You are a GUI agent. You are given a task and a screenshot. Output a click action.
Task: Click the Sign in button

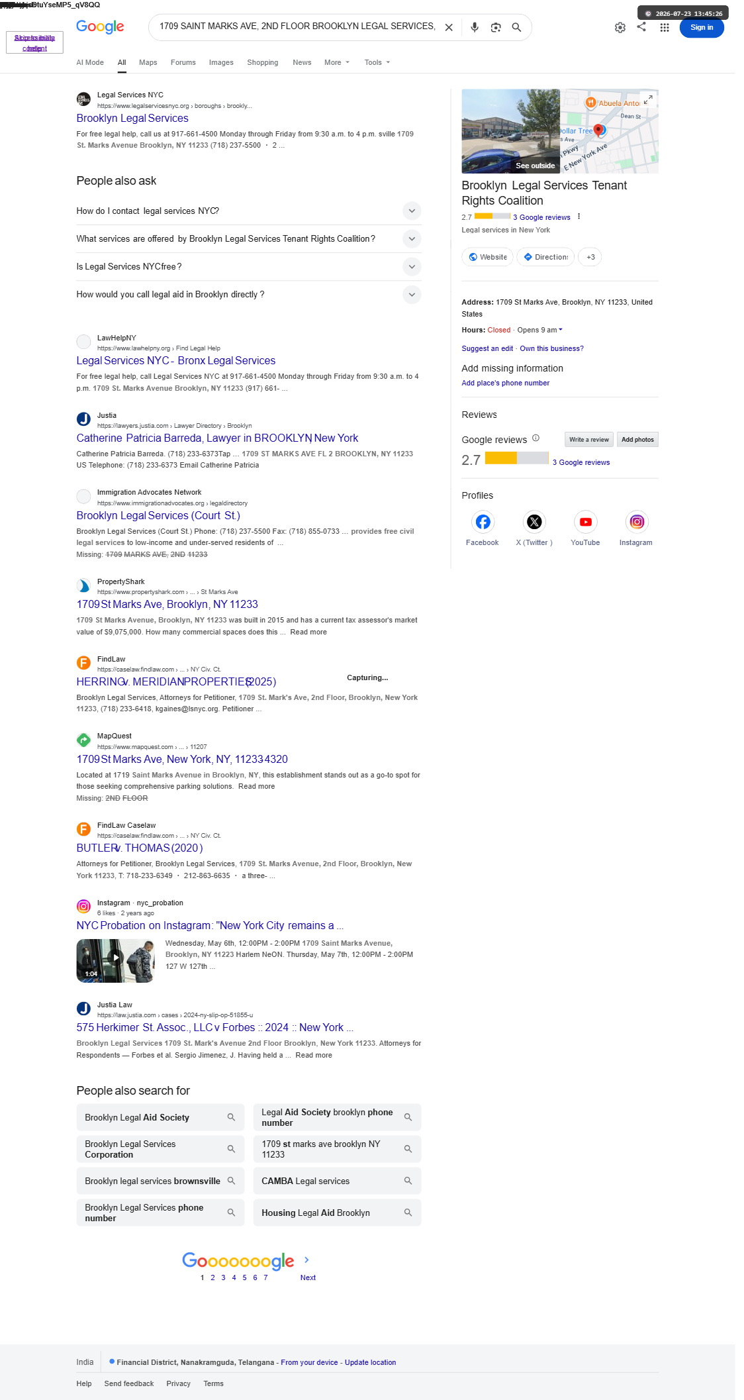click(702, 27)
